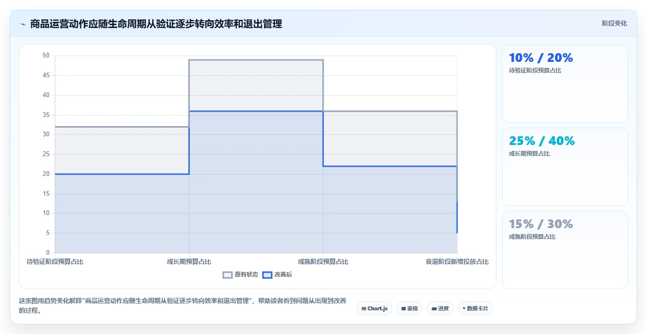
Task: Click the 数据卡片 tag
Action: click(475, 308)
